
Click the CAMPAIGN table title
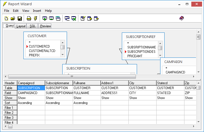coord(173,62)
